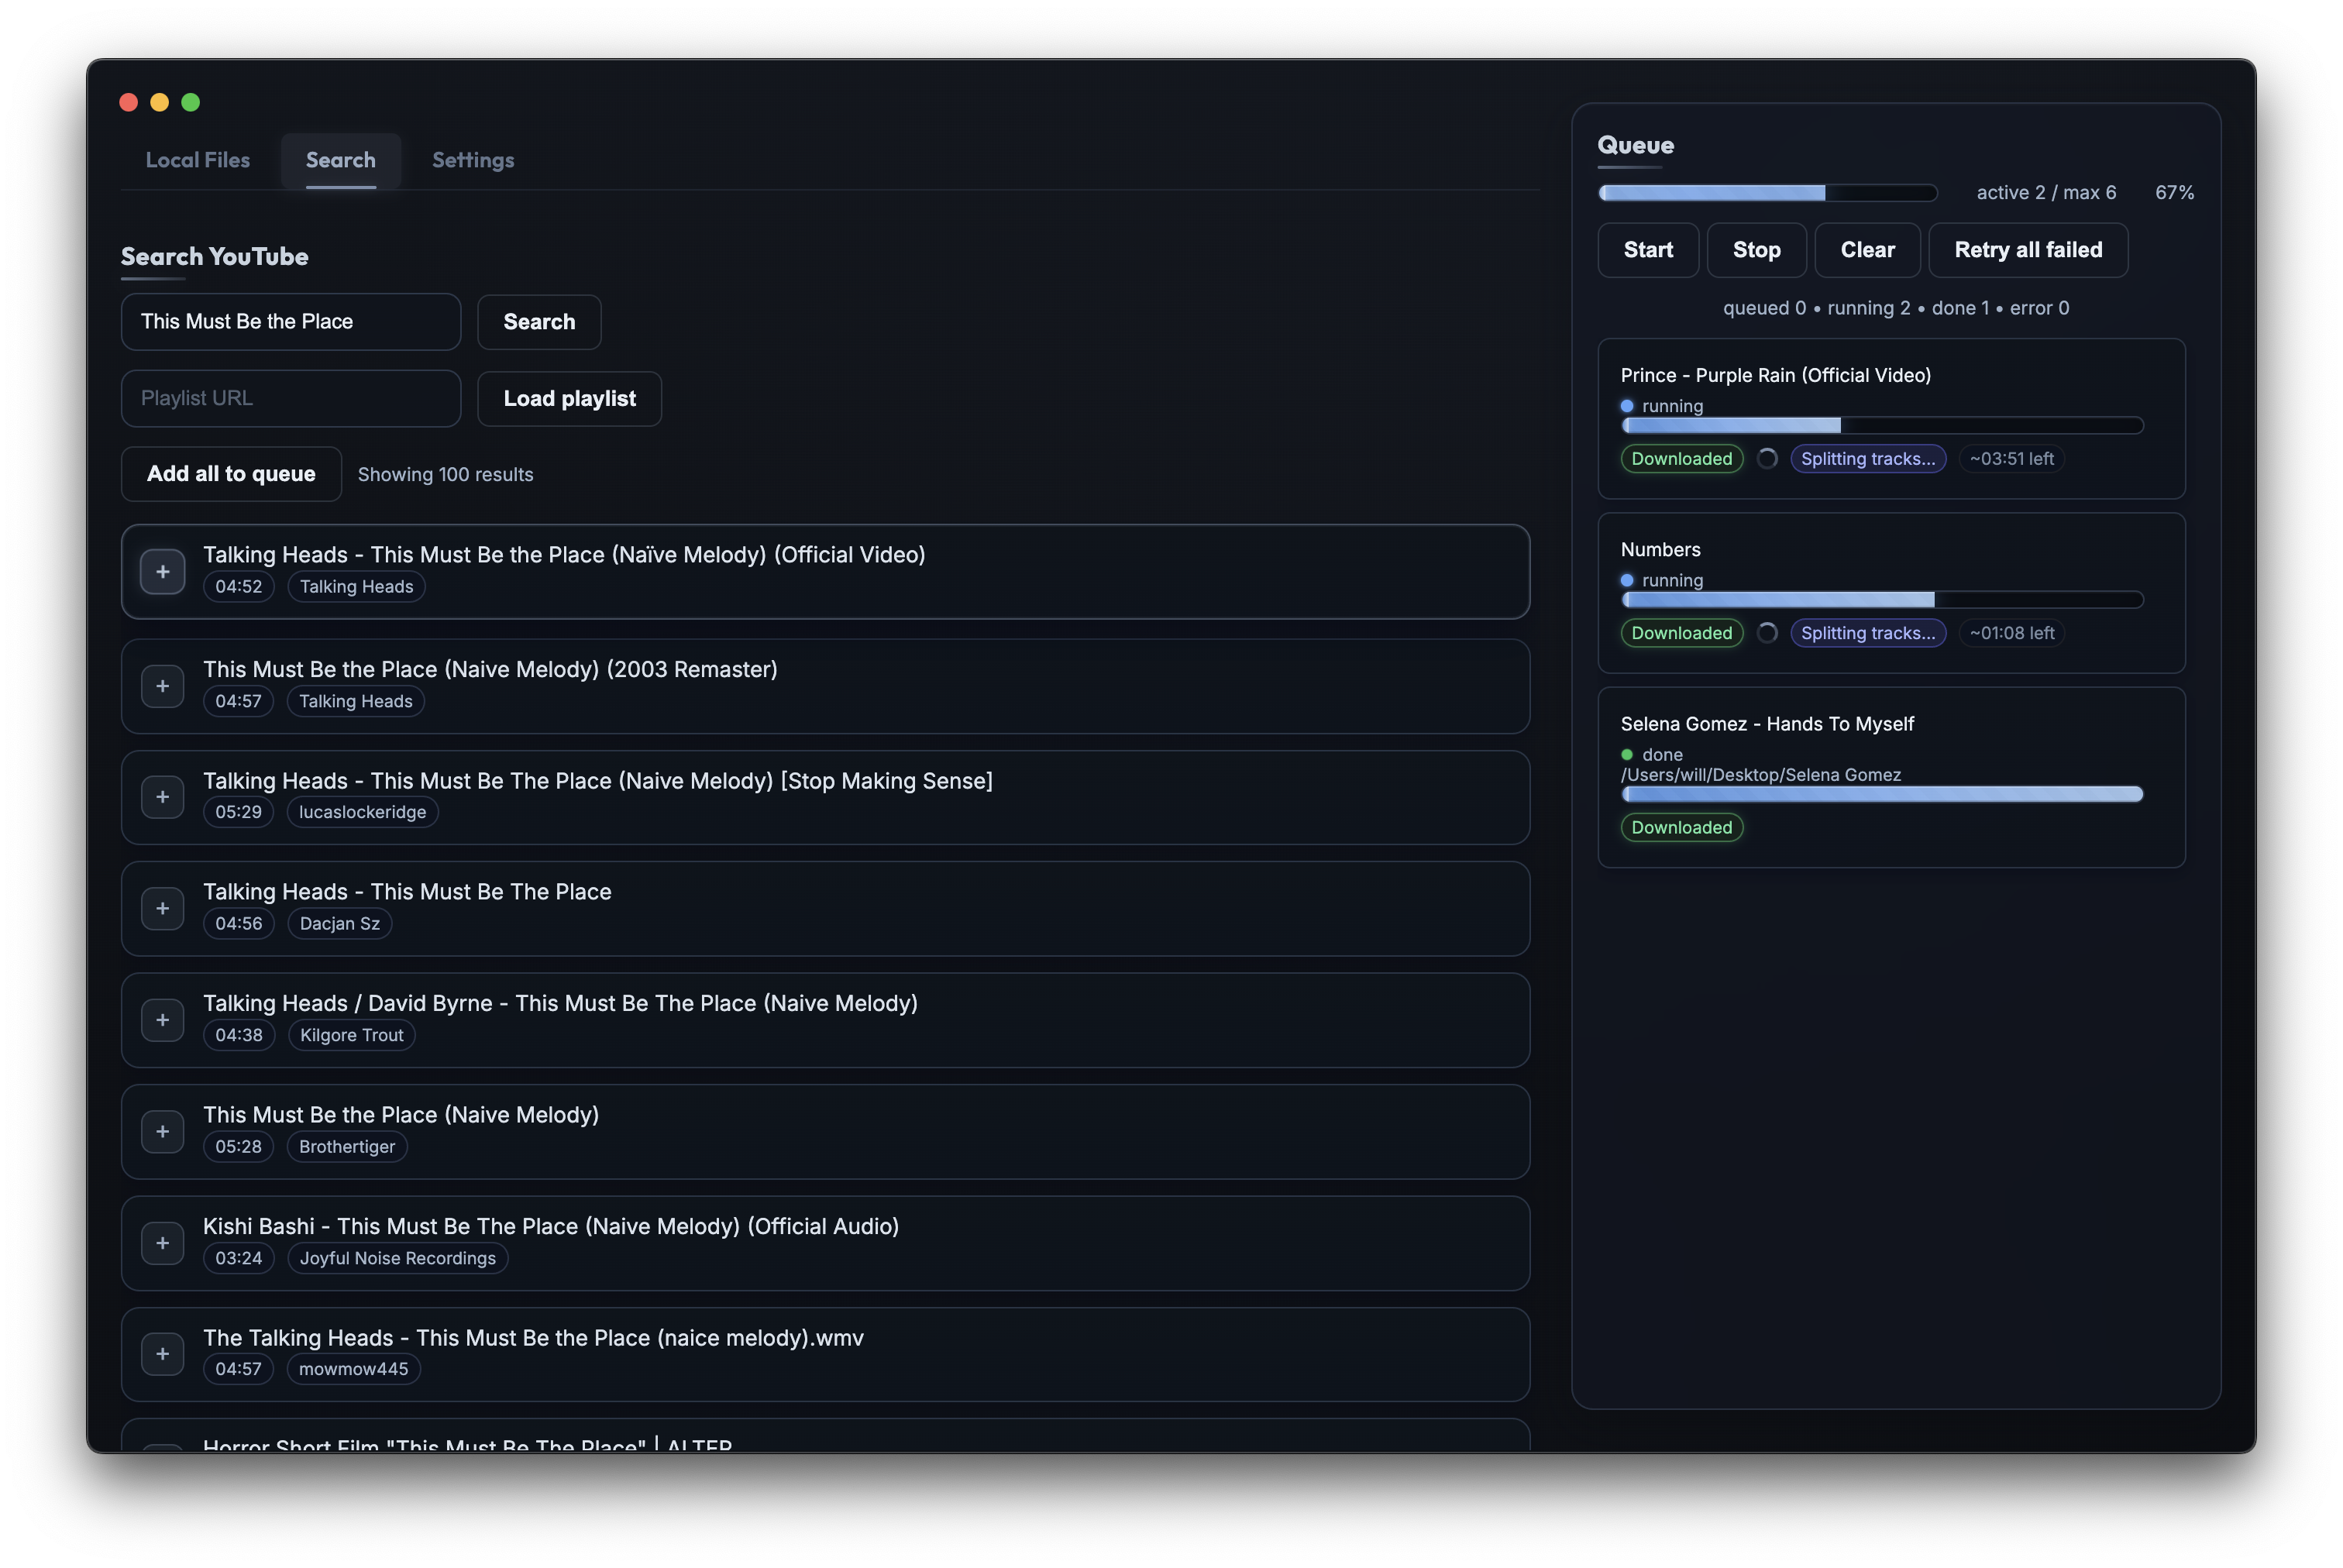Click the overall queue progress bar
The height and width of the screenshot is (1568, 2343).
click(x=1766, y=193)
